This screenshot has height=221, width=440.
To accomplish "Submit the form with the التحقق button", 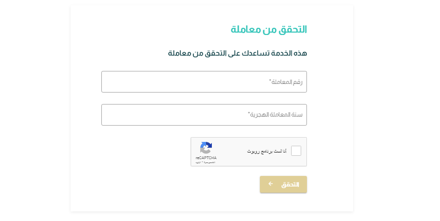I will [x=283, y=184].
